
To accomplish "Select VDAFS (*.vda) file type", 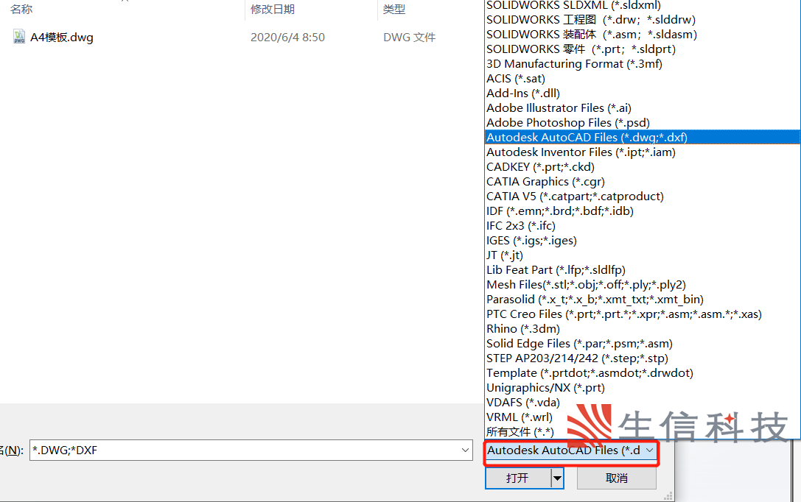I will click(x=642, y=403).
